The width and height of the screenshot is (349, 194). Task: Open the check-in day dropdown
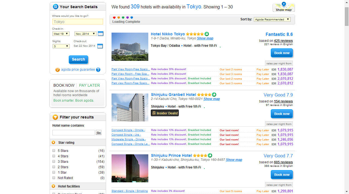click(x=61, y=34)
